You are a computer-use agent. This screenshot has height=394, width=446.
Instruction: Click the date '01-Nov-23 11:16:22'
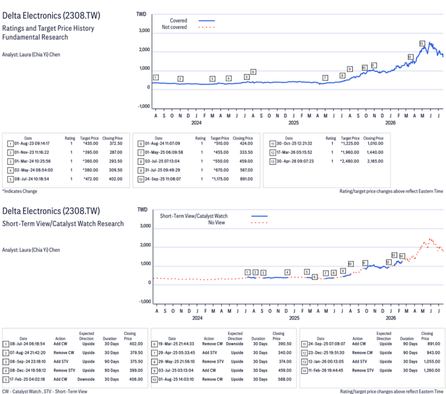click(x=32, y=153)
